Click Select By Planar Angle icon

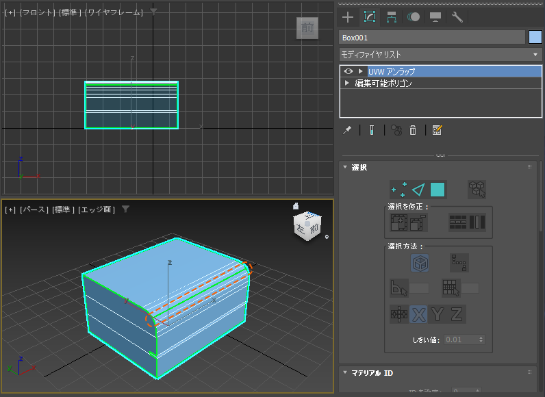pyautogui.click(x=398, y=288)
